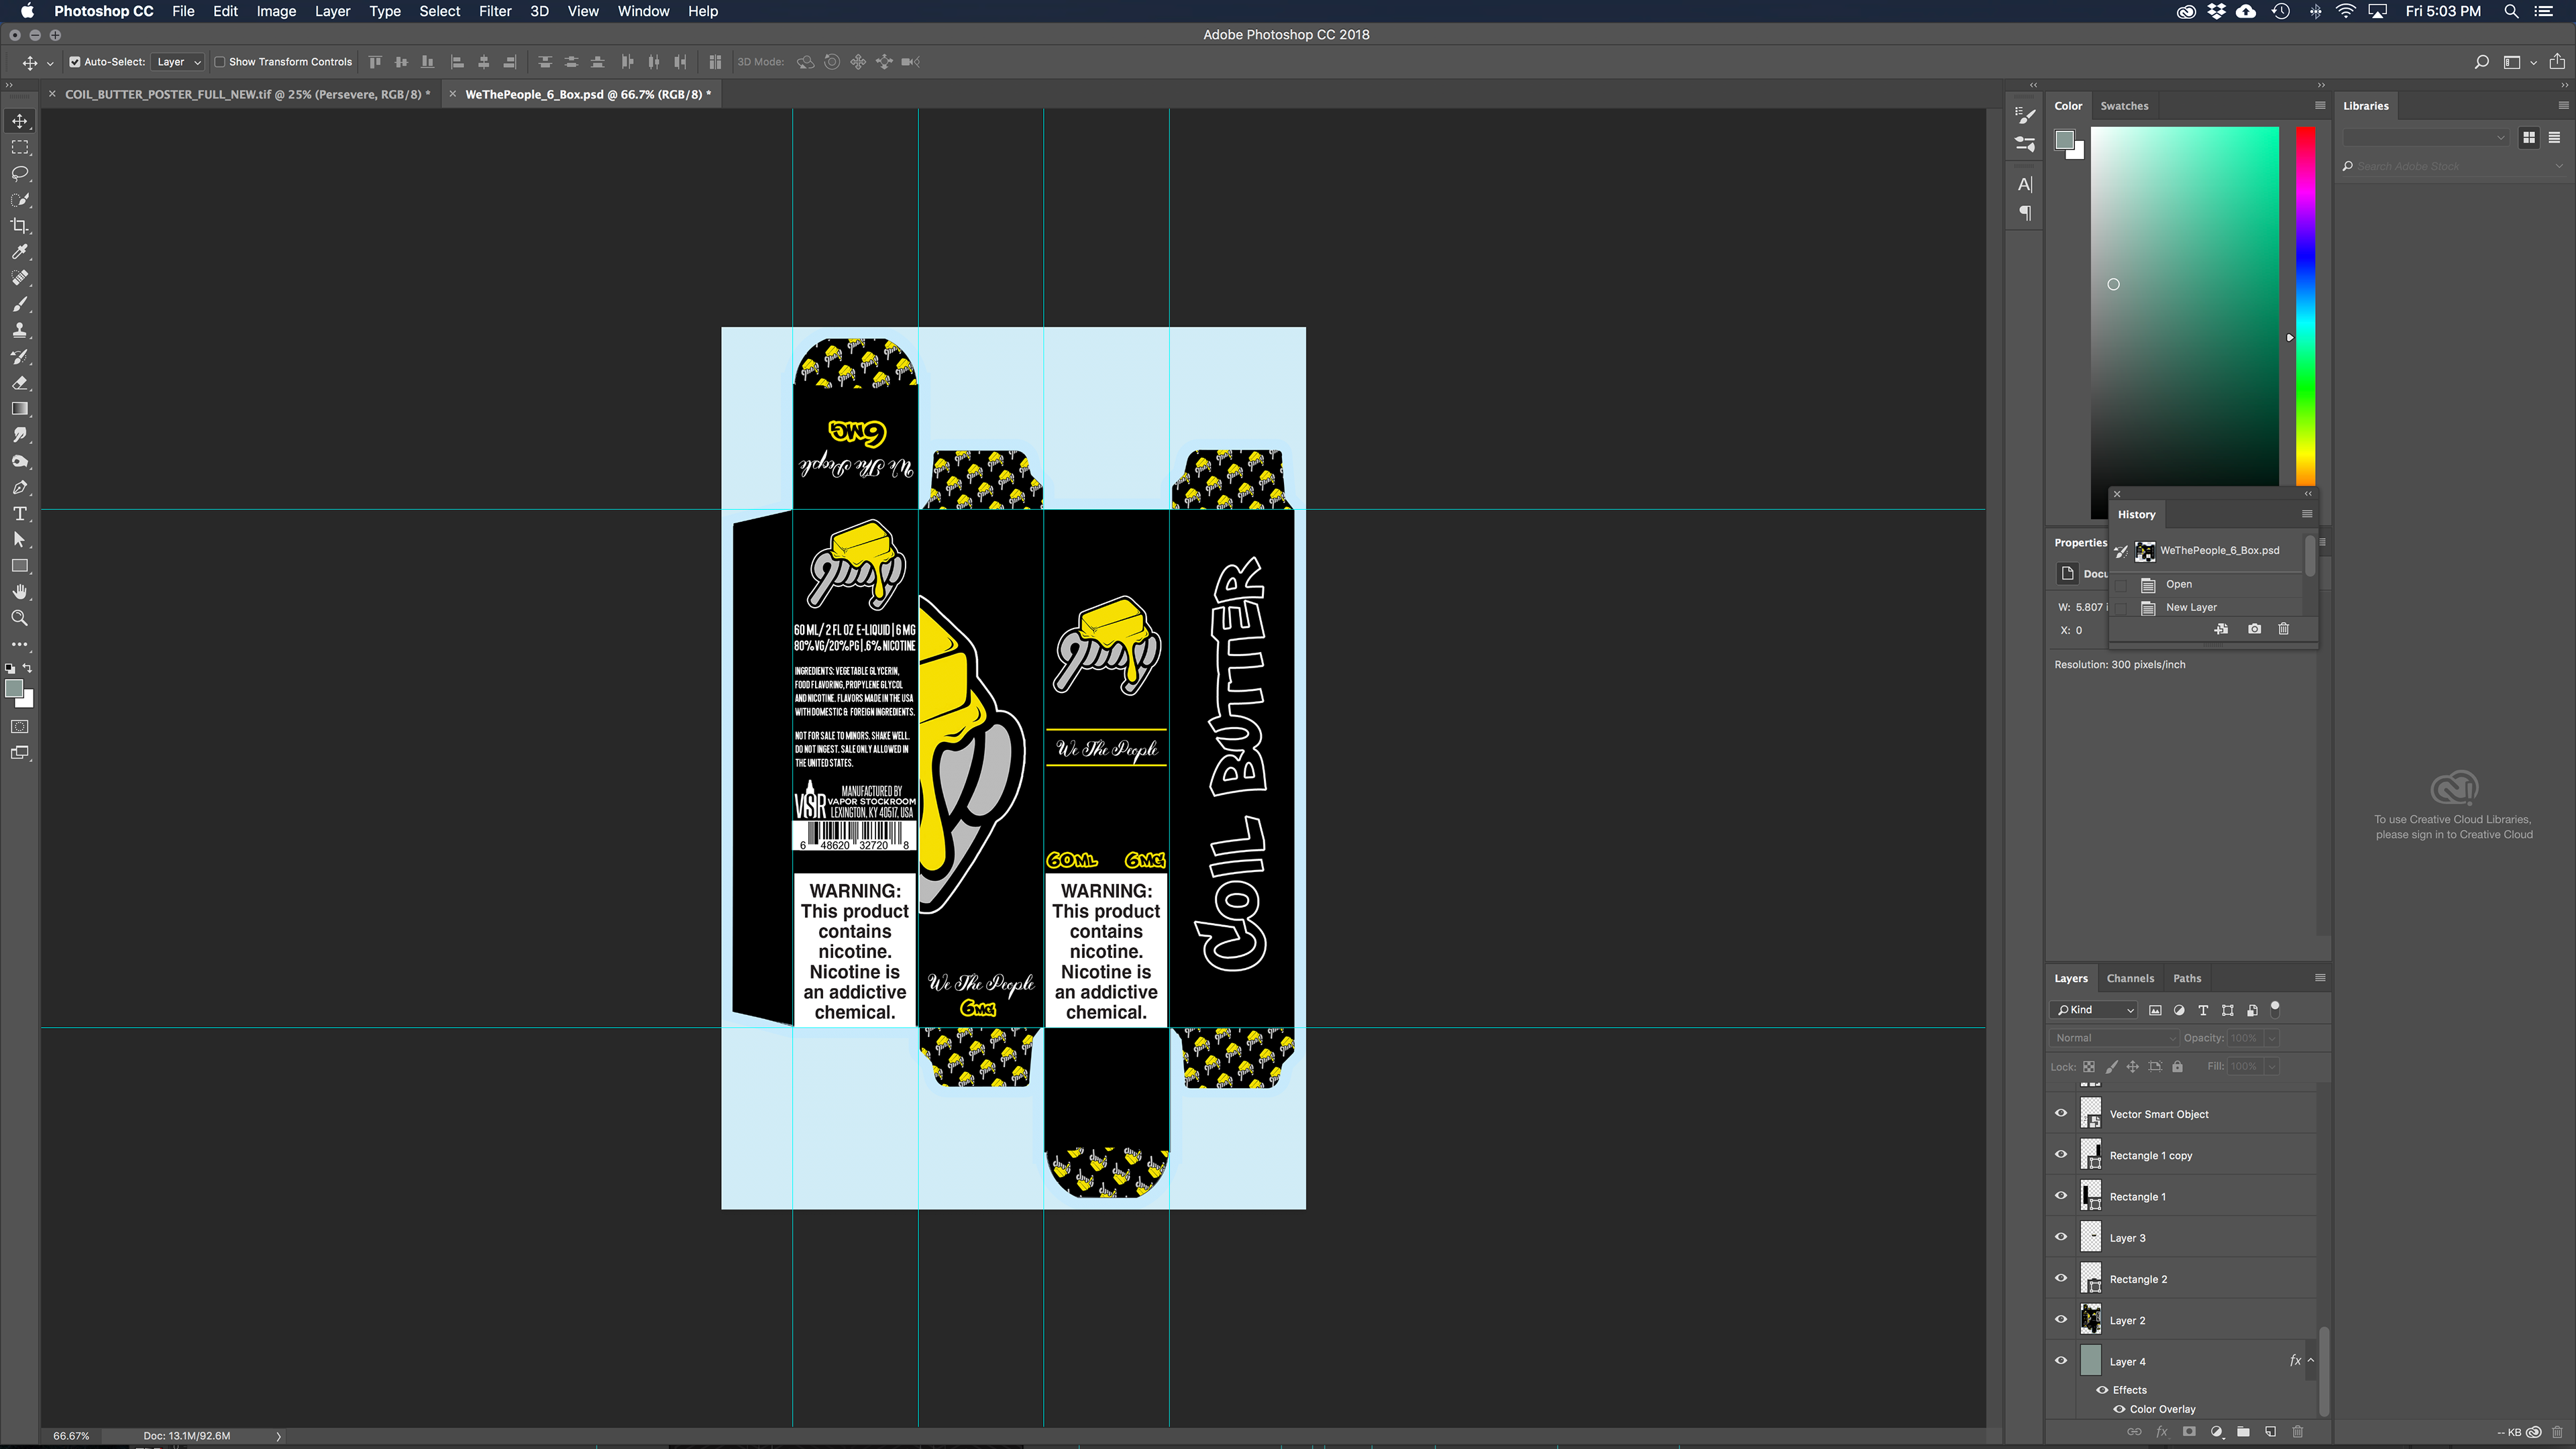Select the Smudge tool
Screen dimensions: 2576x1449
[x=20, y=435]
